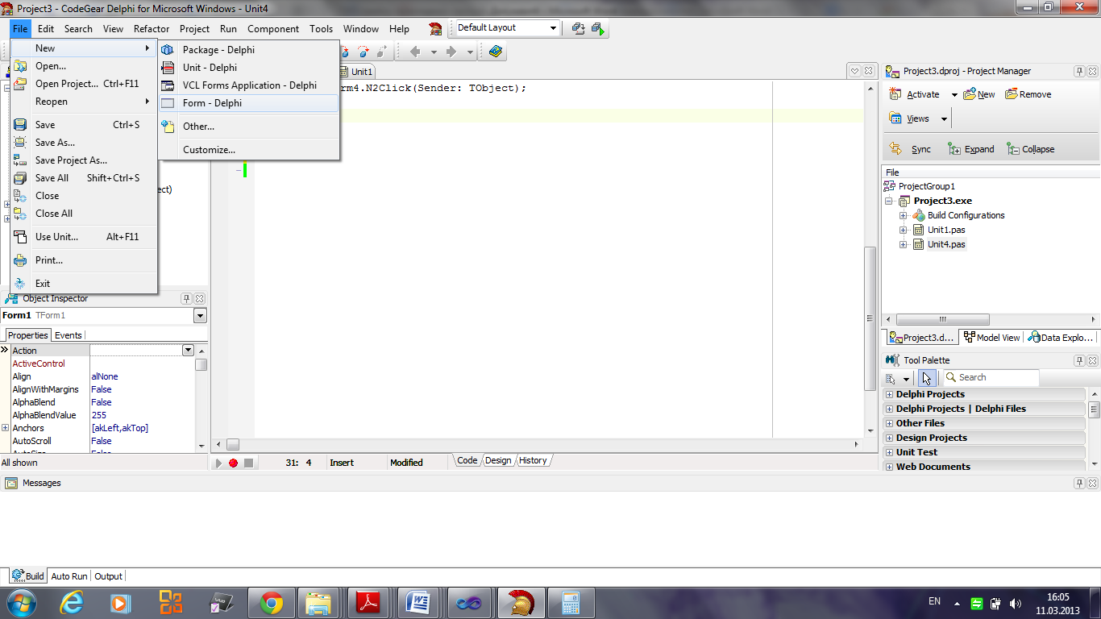Click the Trace Into toolbar icon
The width and height of the screenshot is (1101, 619).
[345, 52]
